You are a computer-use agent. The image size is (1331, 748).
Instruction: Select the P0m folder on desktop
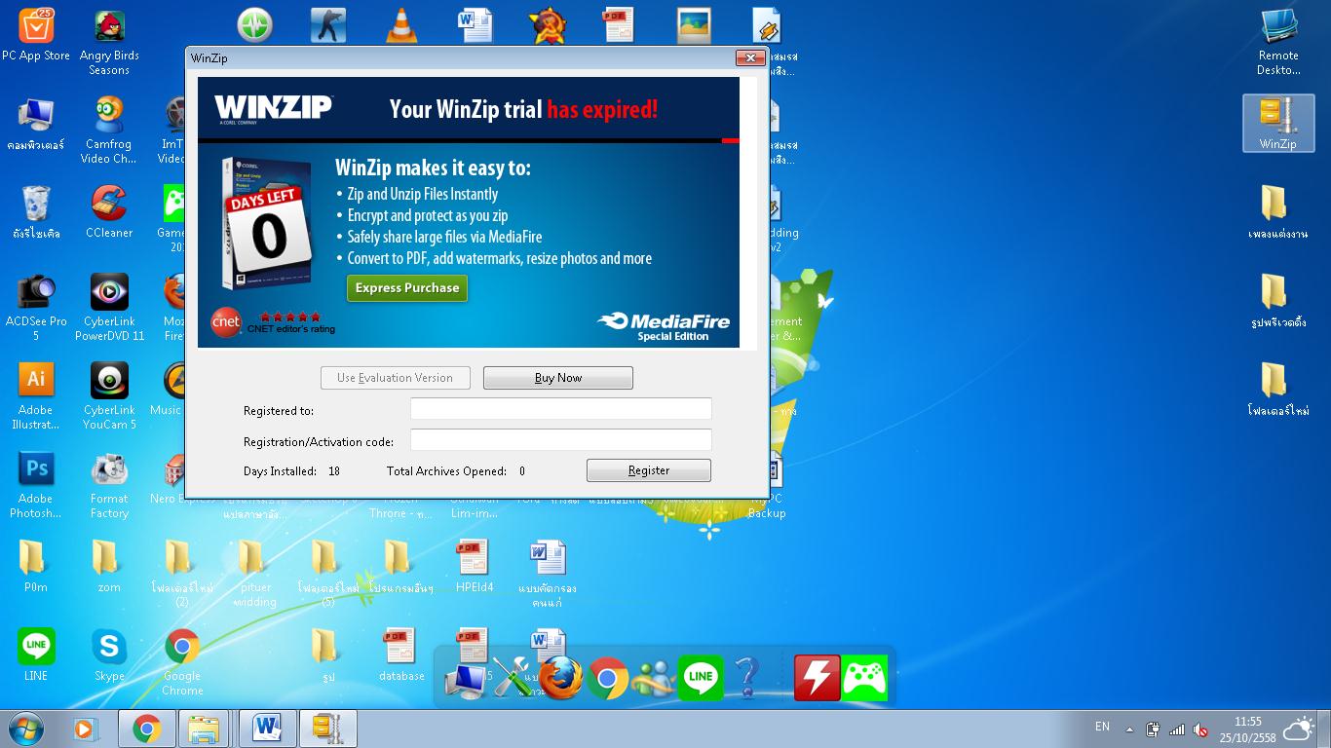36,567
